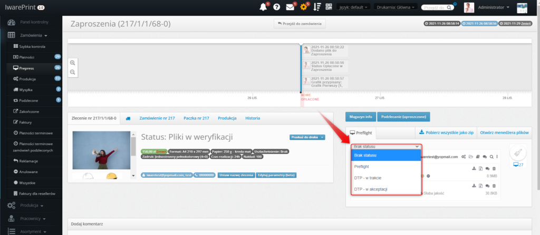Image resolution: width=540 pixels, height=235 pixels.
Task: Open comments for the 30.8KB file
Action: tap(487, 186)
